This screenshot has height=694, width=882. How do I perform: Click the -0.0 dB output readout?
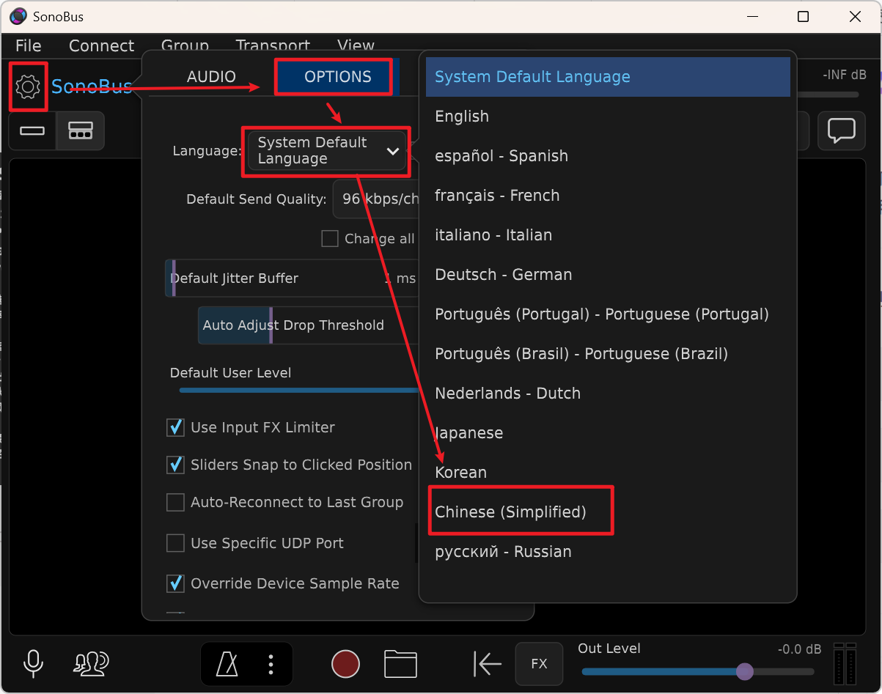(x=799, y=649)
